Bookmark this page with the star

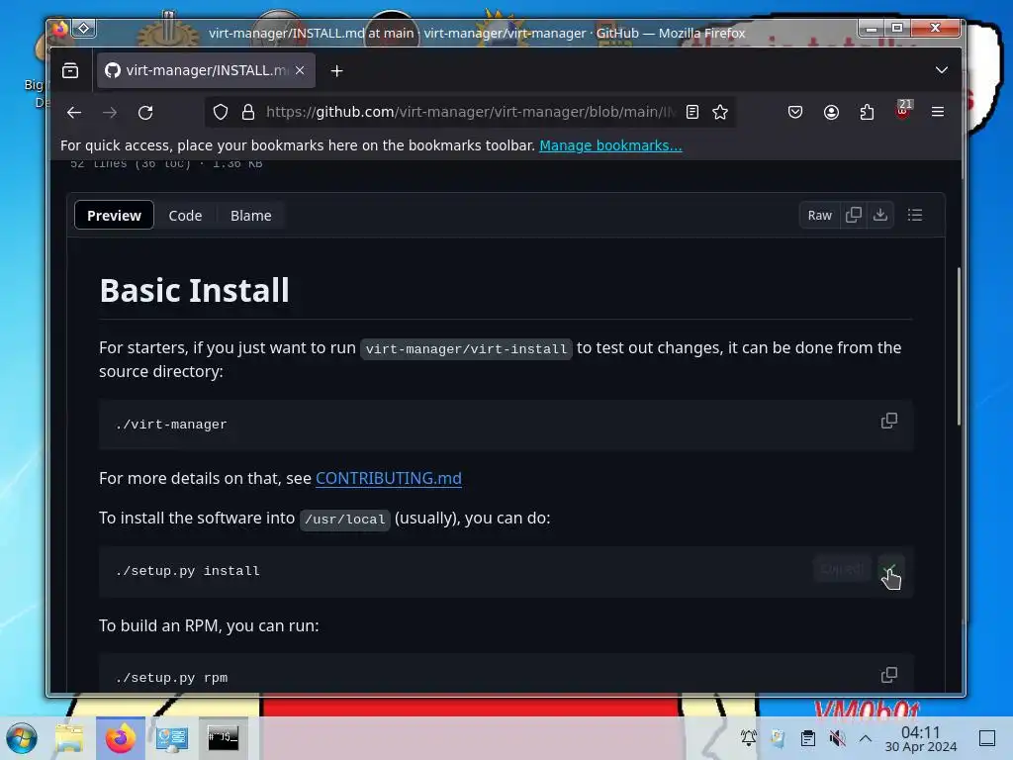720,113
